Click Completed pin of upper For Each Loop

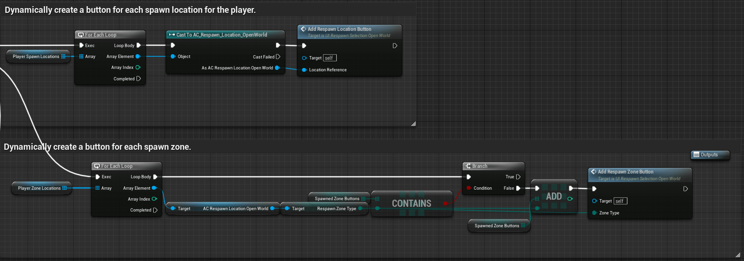(x=138, y=79)
